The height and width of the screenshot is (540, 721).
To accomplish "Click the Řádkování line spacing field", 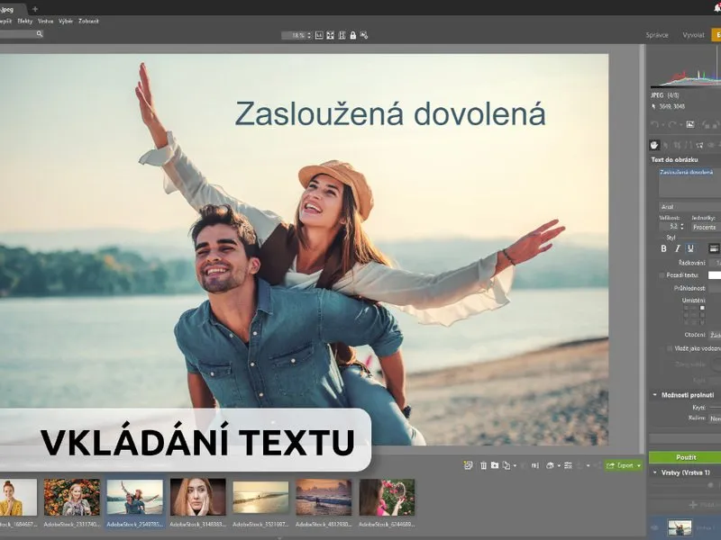I will point(716,263).
